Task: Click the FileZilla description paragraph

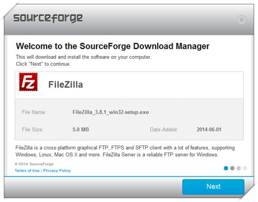Action: click(125, 151)
